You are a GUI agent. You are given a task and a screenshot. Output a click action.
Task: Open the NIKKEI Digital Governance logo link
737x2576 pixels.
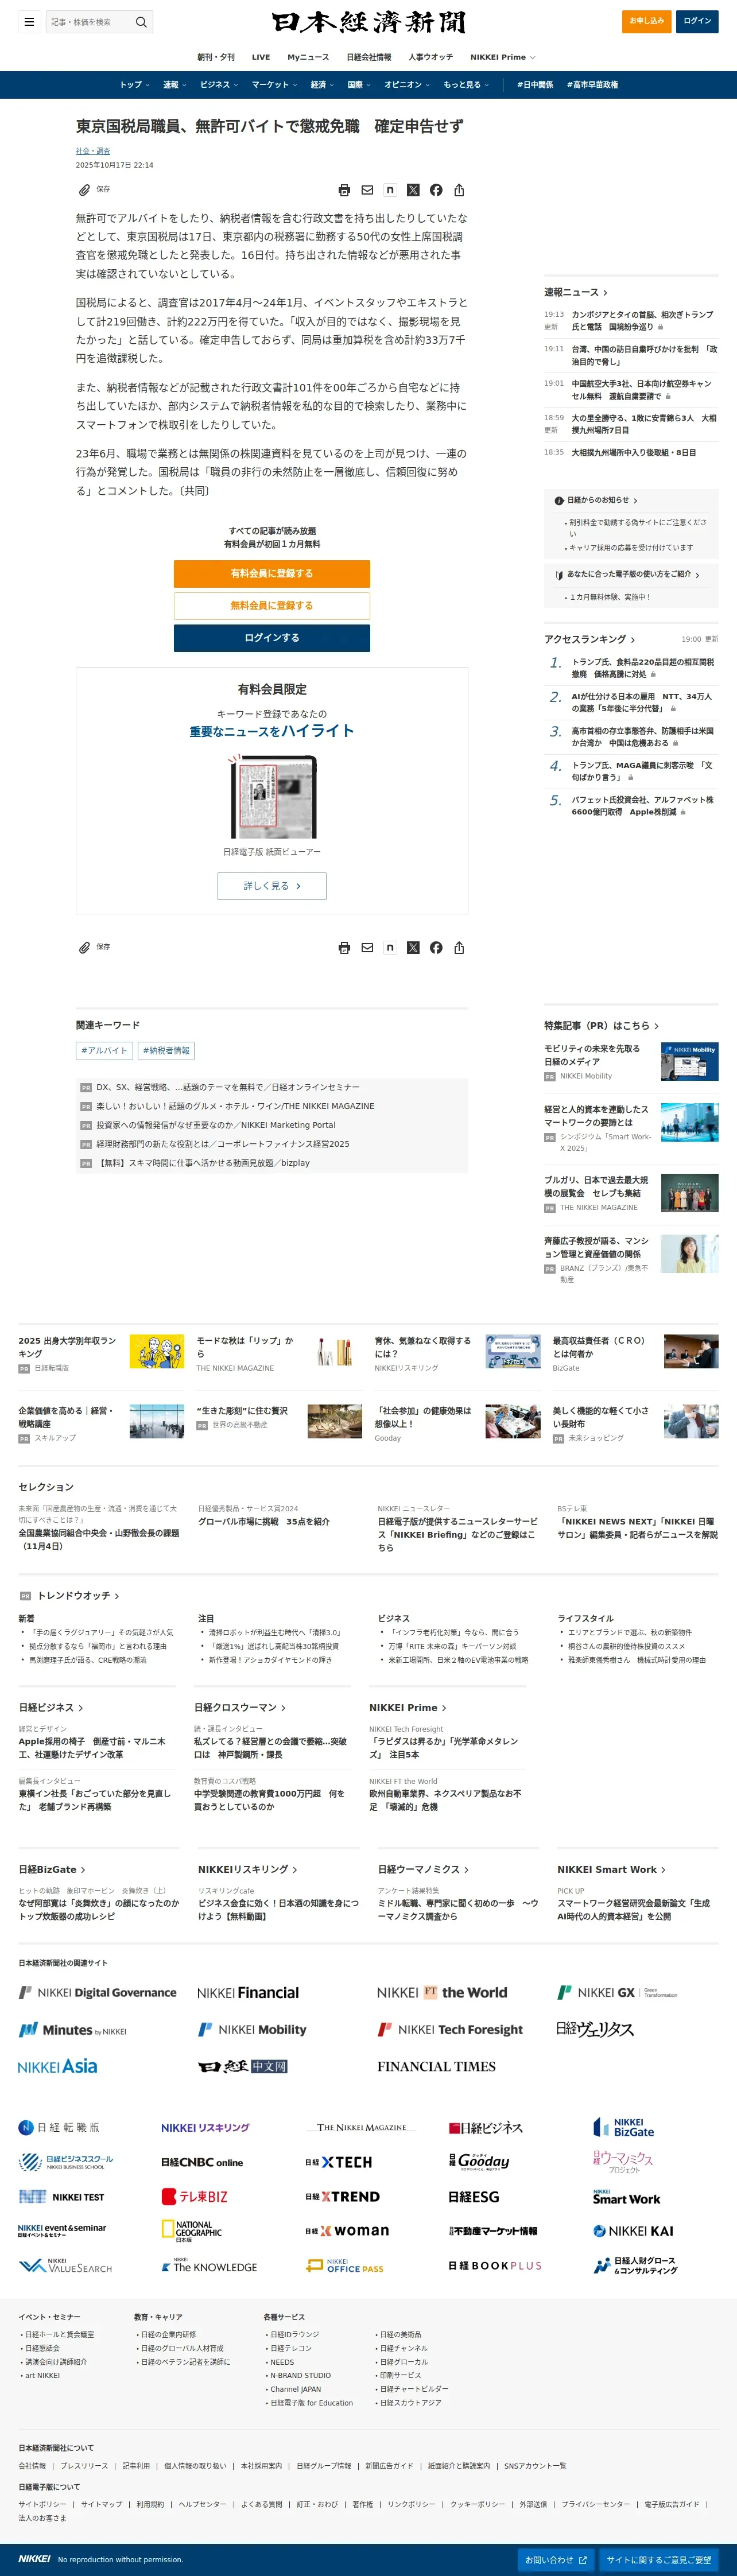coord(97,1992)
